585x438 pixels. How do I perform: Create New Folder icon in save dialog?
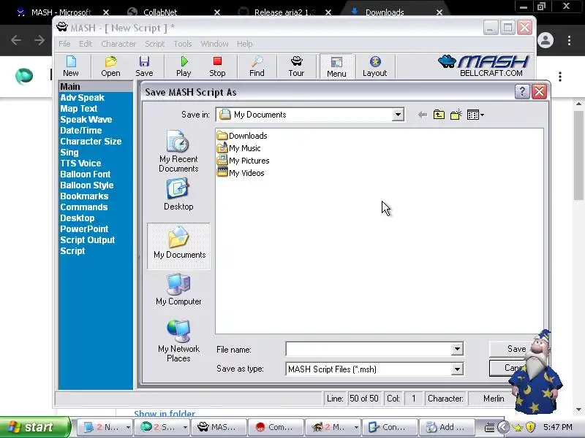(x=456, y=115)
